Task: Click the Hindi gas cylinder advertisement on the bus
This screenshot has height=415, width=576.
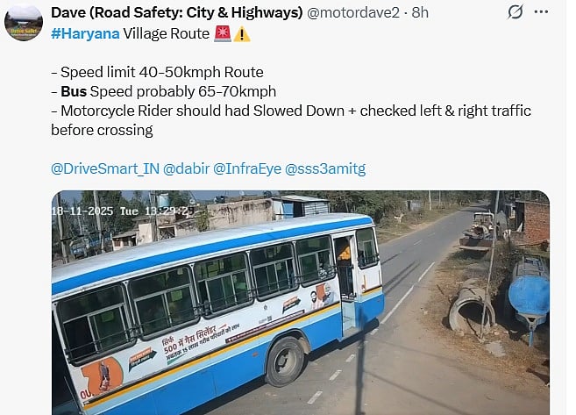Action: point(200,340)
